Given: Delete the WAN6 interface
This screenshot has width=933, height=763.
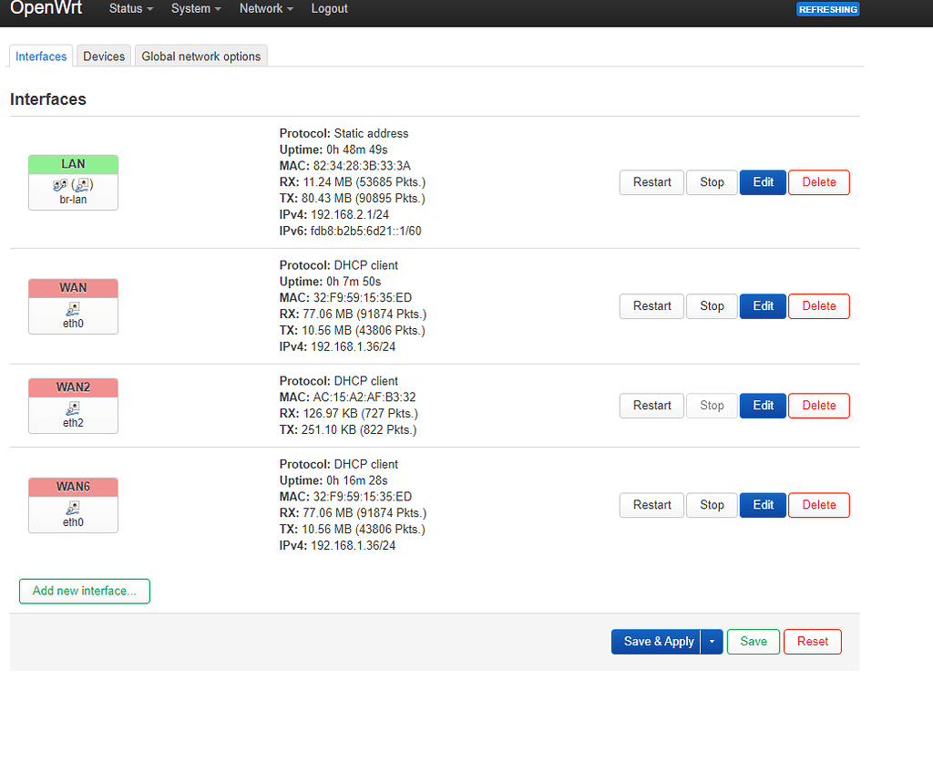Looking at the screenshot, I should tap(818, 505).
